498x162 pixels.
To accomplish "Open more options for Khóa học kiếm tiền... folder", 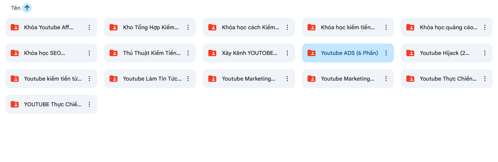I will pos(386,27).
